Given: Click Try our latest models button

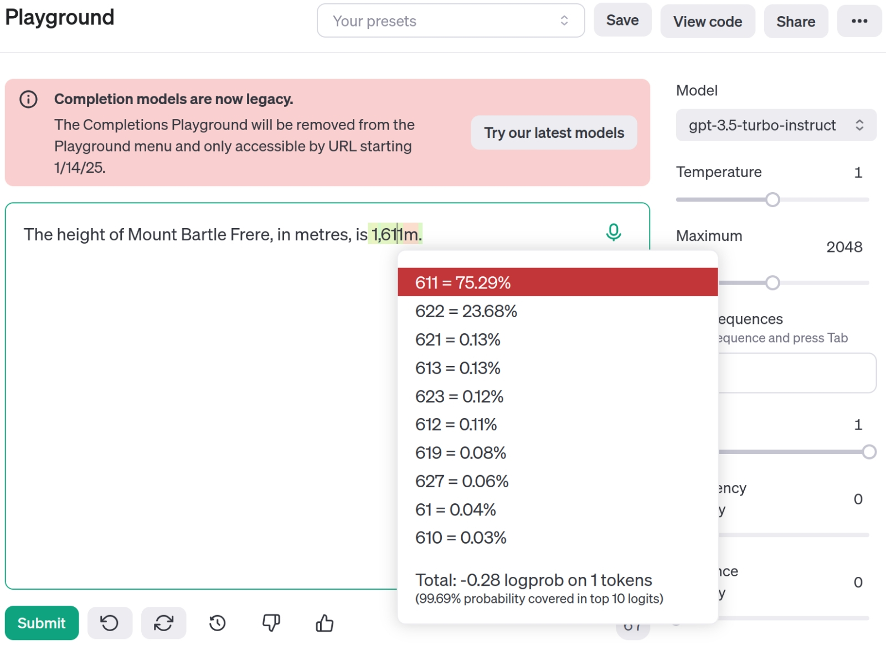Looking at the screenshot, I should tap(554, 133).
